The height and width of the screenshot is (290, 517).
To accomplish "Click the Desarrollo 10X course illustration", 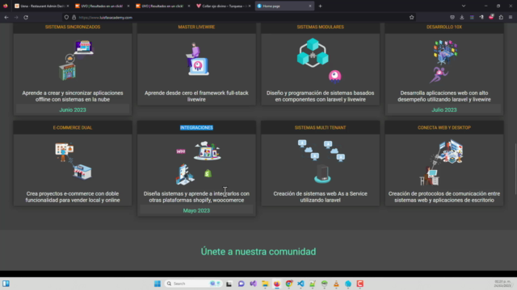I will point(443,61).
